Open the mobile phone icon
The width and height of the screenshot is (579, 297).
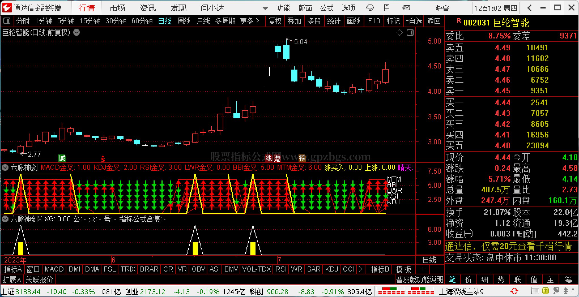coord(387,8)
